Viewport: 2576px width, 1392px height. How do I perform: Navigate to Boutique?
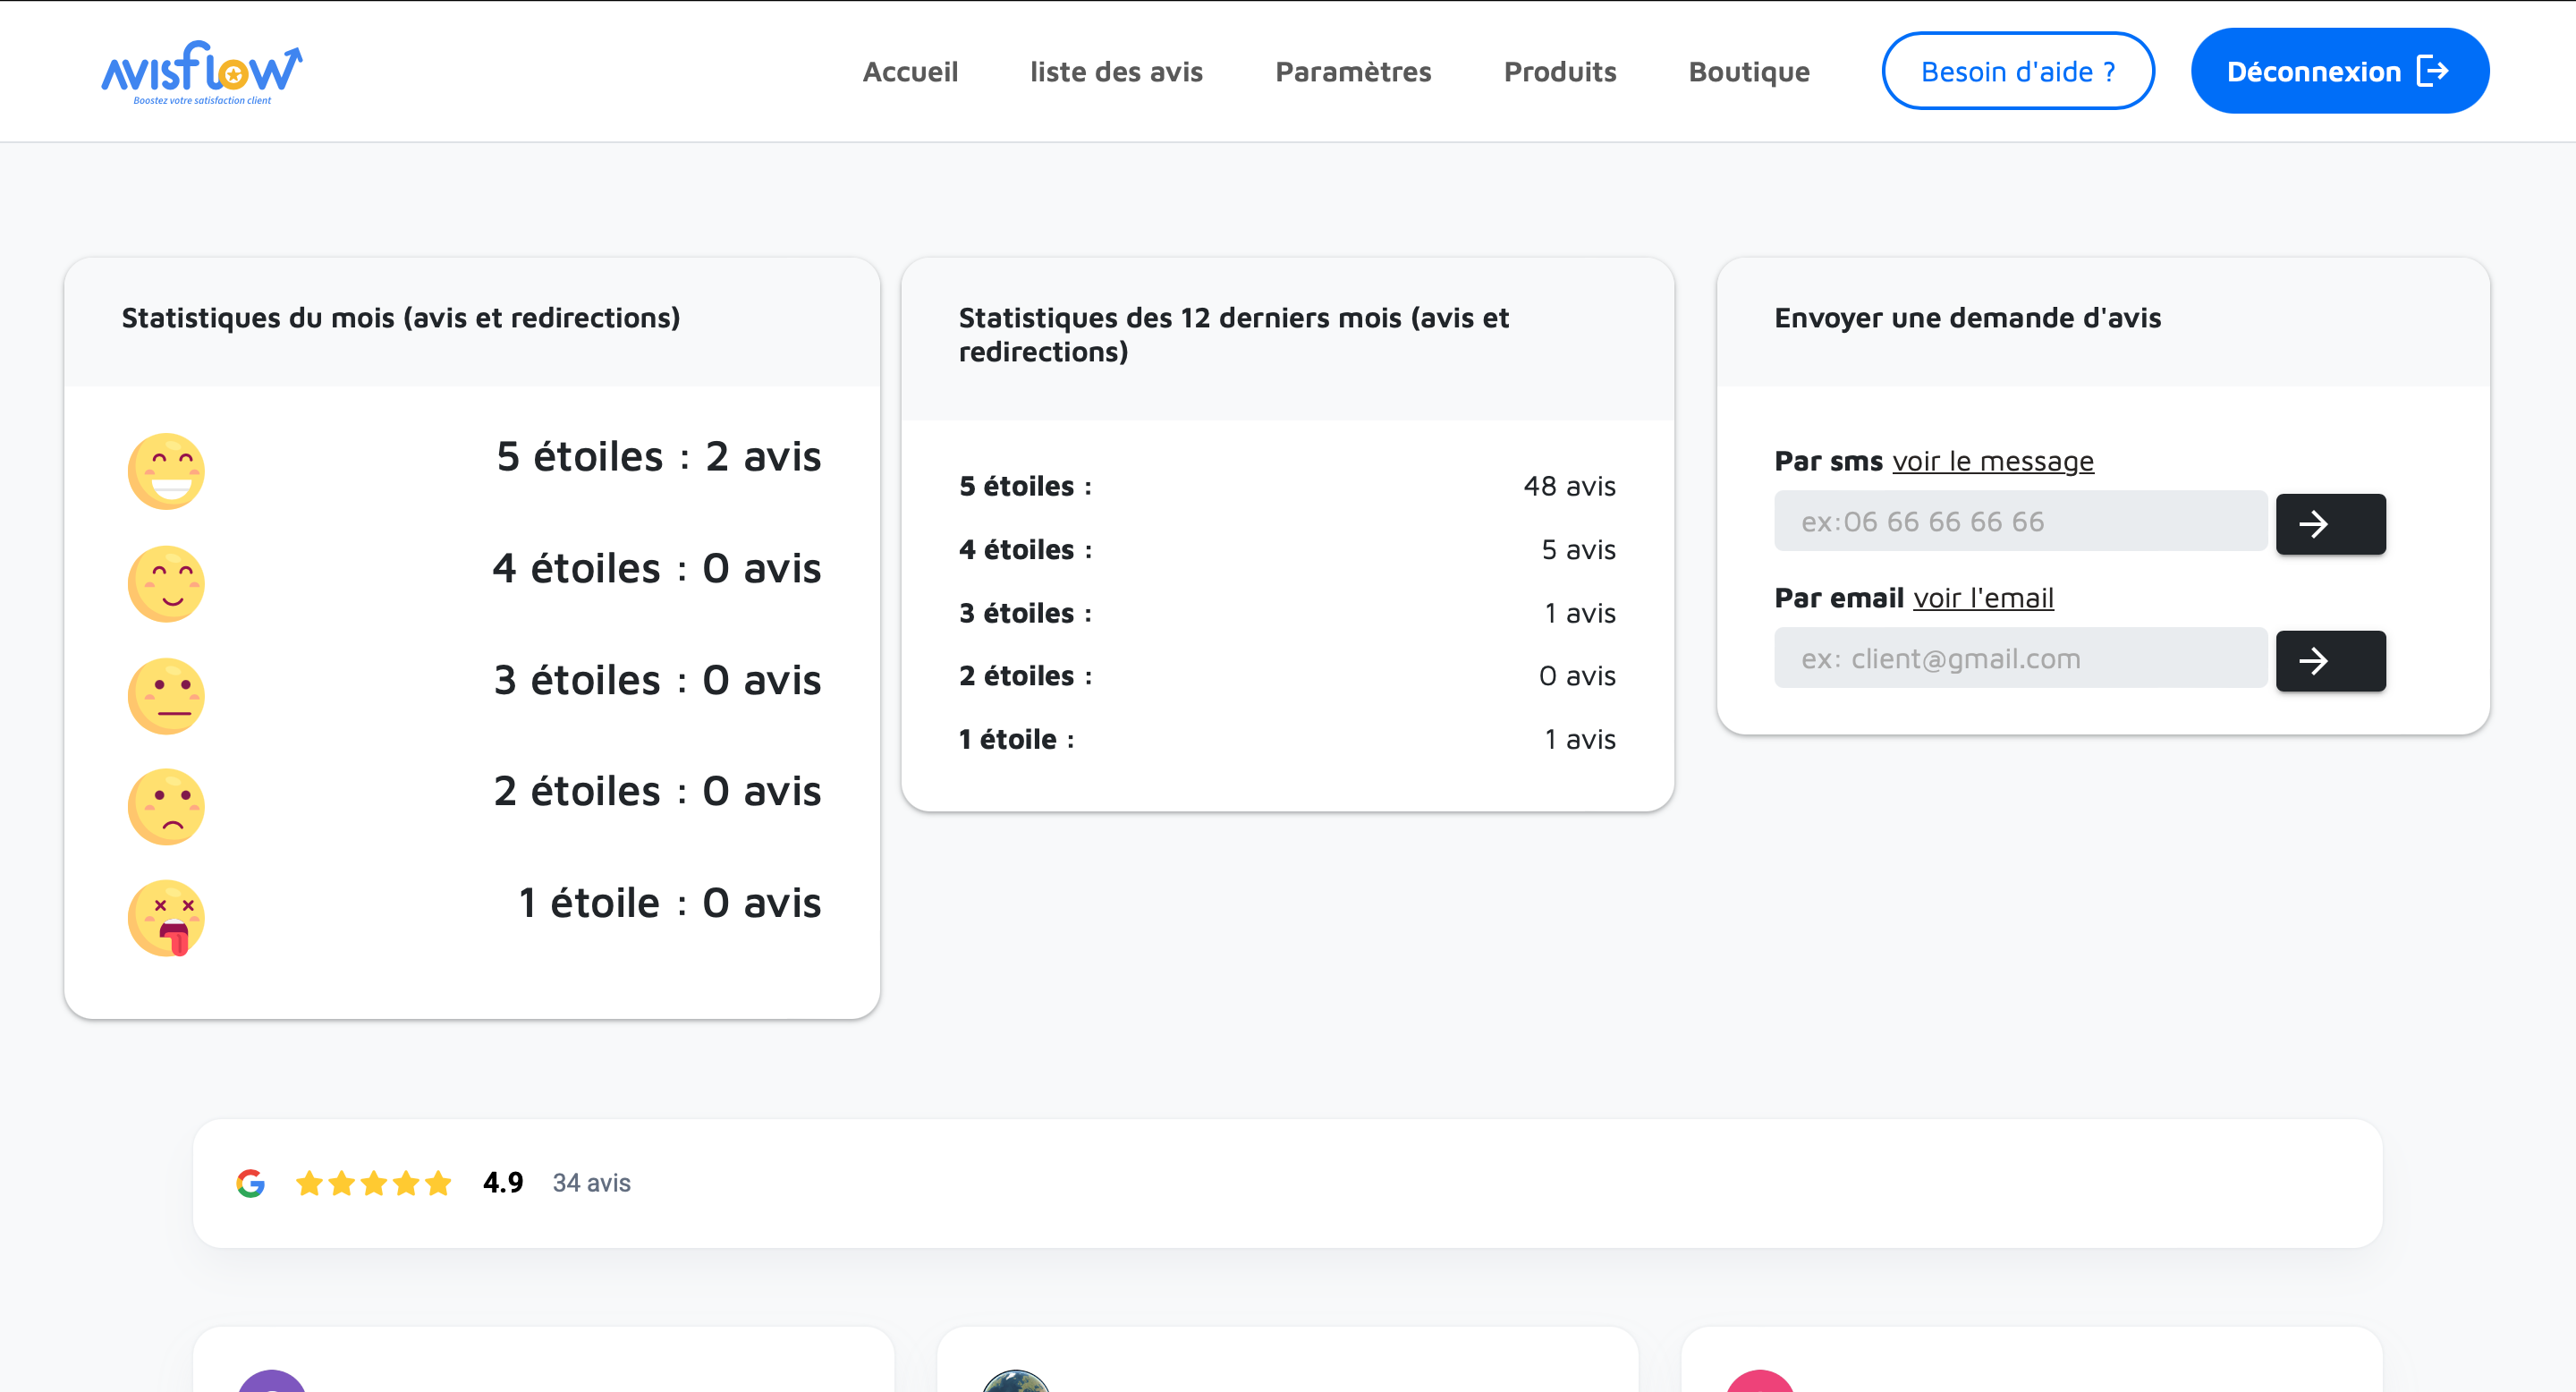coord(1748,72)
